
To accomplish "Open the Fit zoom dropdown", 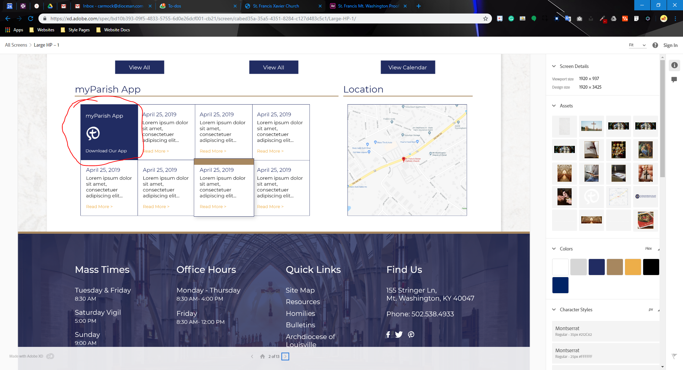I will tap(637, 45).
